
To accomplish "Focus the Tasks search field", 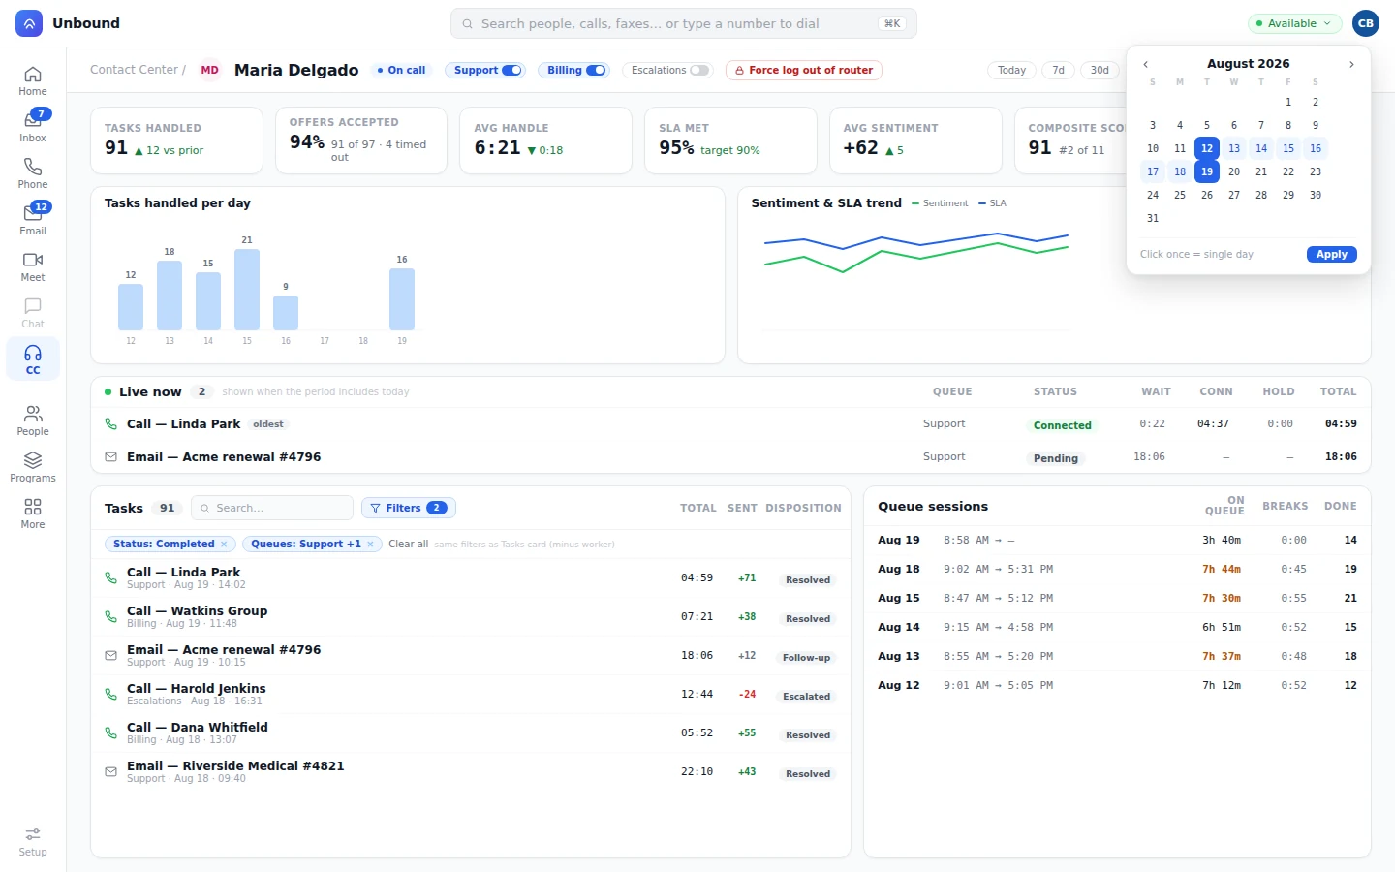I will pyautogui.click(x=272, y=508).
